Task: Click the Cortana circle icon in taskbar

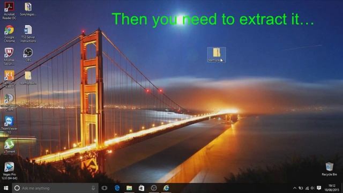Action: click(x=17, y=188)
